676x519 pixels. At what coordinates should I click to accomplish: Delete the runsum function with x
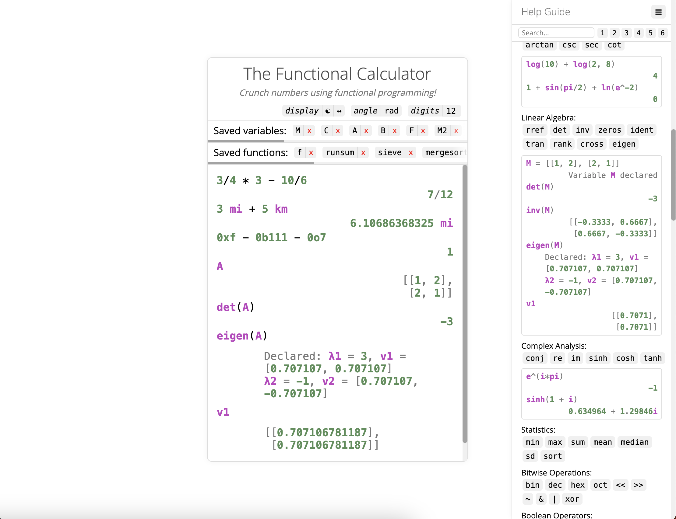coord(363,153)
